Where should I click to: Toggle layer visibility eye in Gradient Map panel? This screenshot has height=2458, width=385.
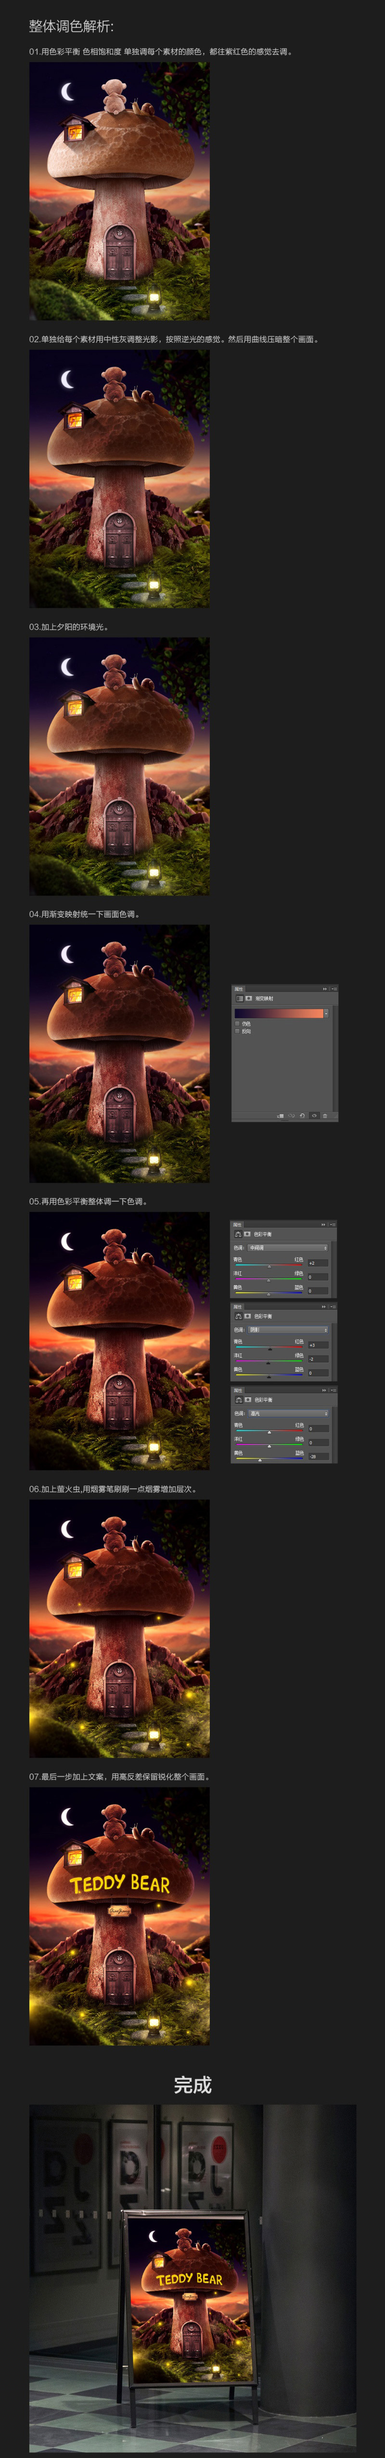tap(314, 1115)
